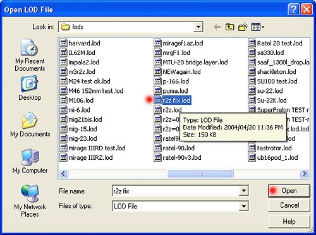This screenshot has width=316, height=235.
Task: Jump to My Documents folder
Action: click(30, 124)
